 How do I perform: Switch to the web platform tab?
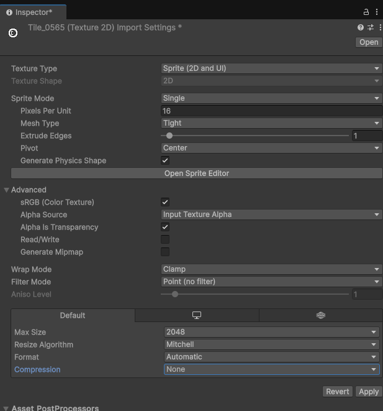320,315
